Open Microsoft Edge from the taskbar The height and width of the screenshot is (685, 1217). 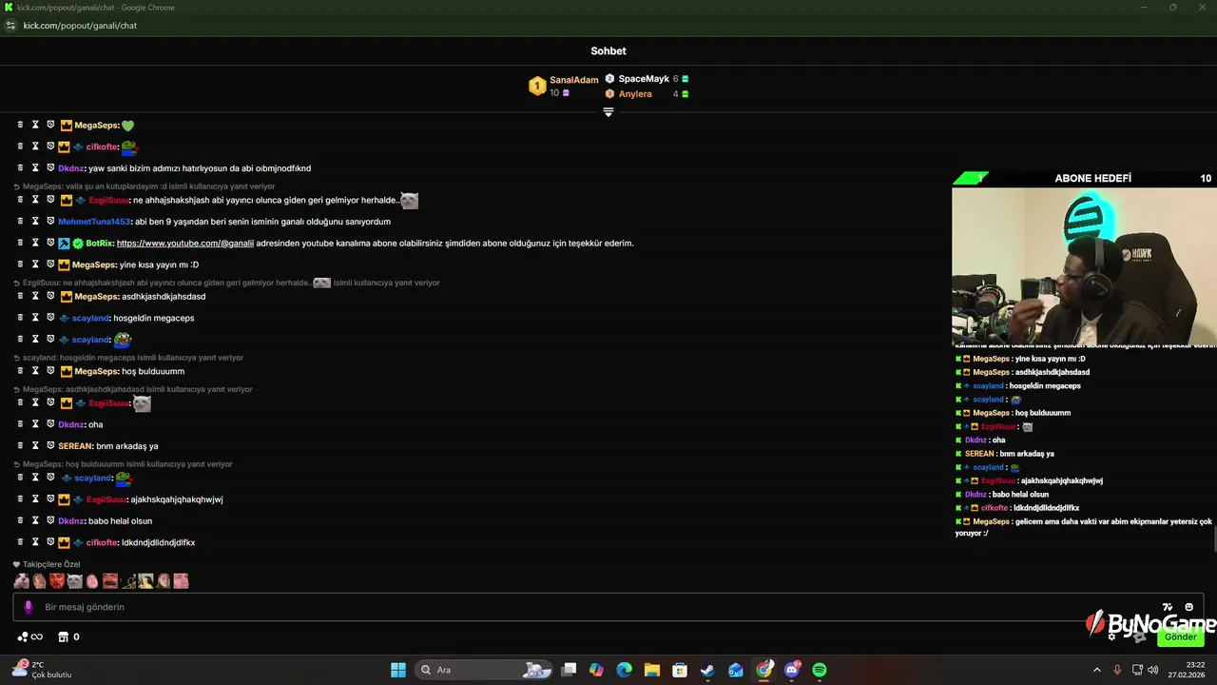[625, 670]
